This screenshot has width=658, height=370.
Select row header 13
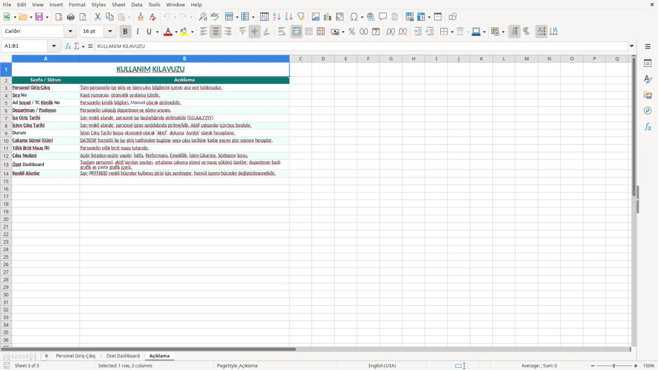click(6, 164)
